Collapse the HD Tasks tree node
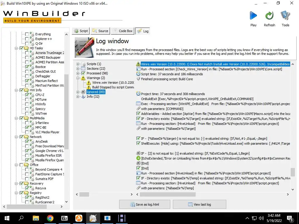This screenshot has width=299, height=224. pos(16,48)
